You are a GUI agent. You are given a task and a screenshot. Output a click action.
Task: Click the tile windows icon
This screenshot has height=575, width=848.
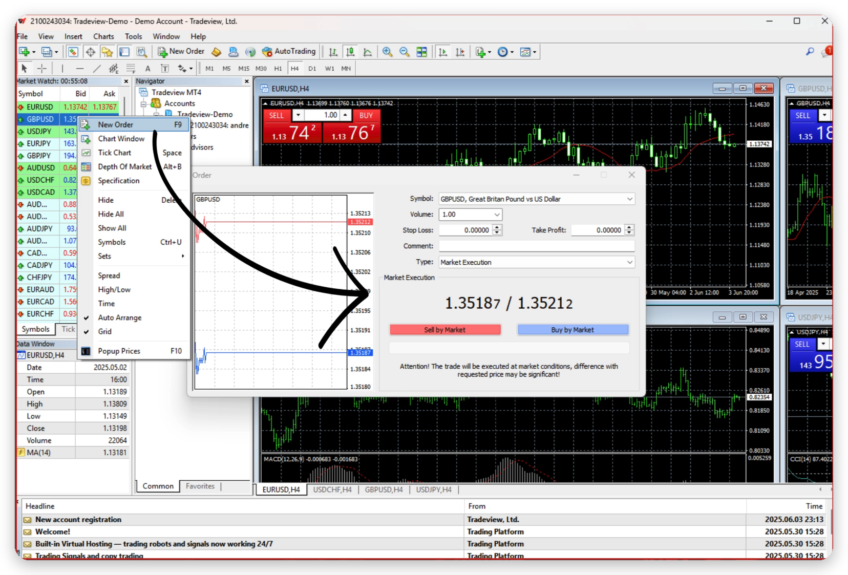[x=421, y=52]
